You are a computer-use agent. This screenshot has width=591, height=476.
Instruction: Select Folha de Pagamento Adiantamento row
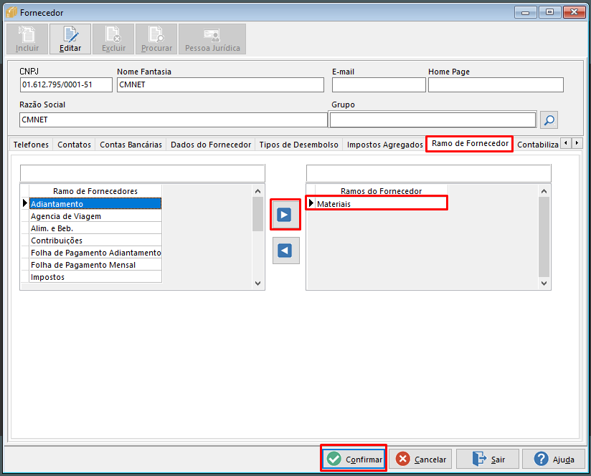coord(95,253)
